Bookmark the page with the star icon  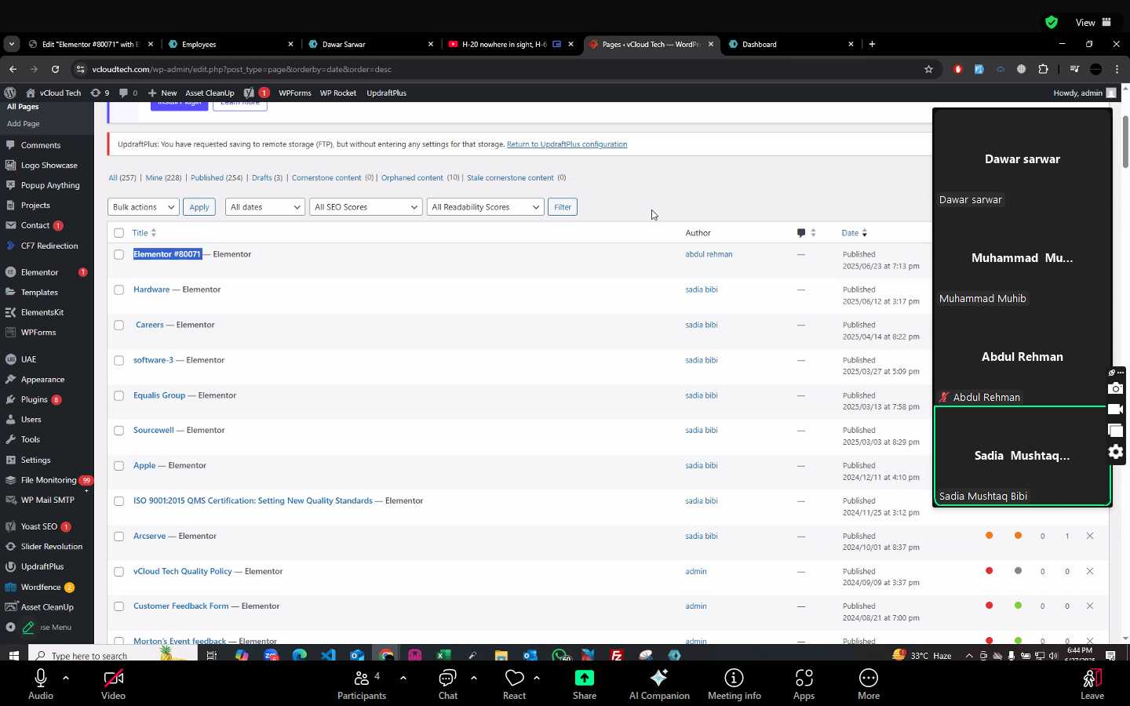928,69
